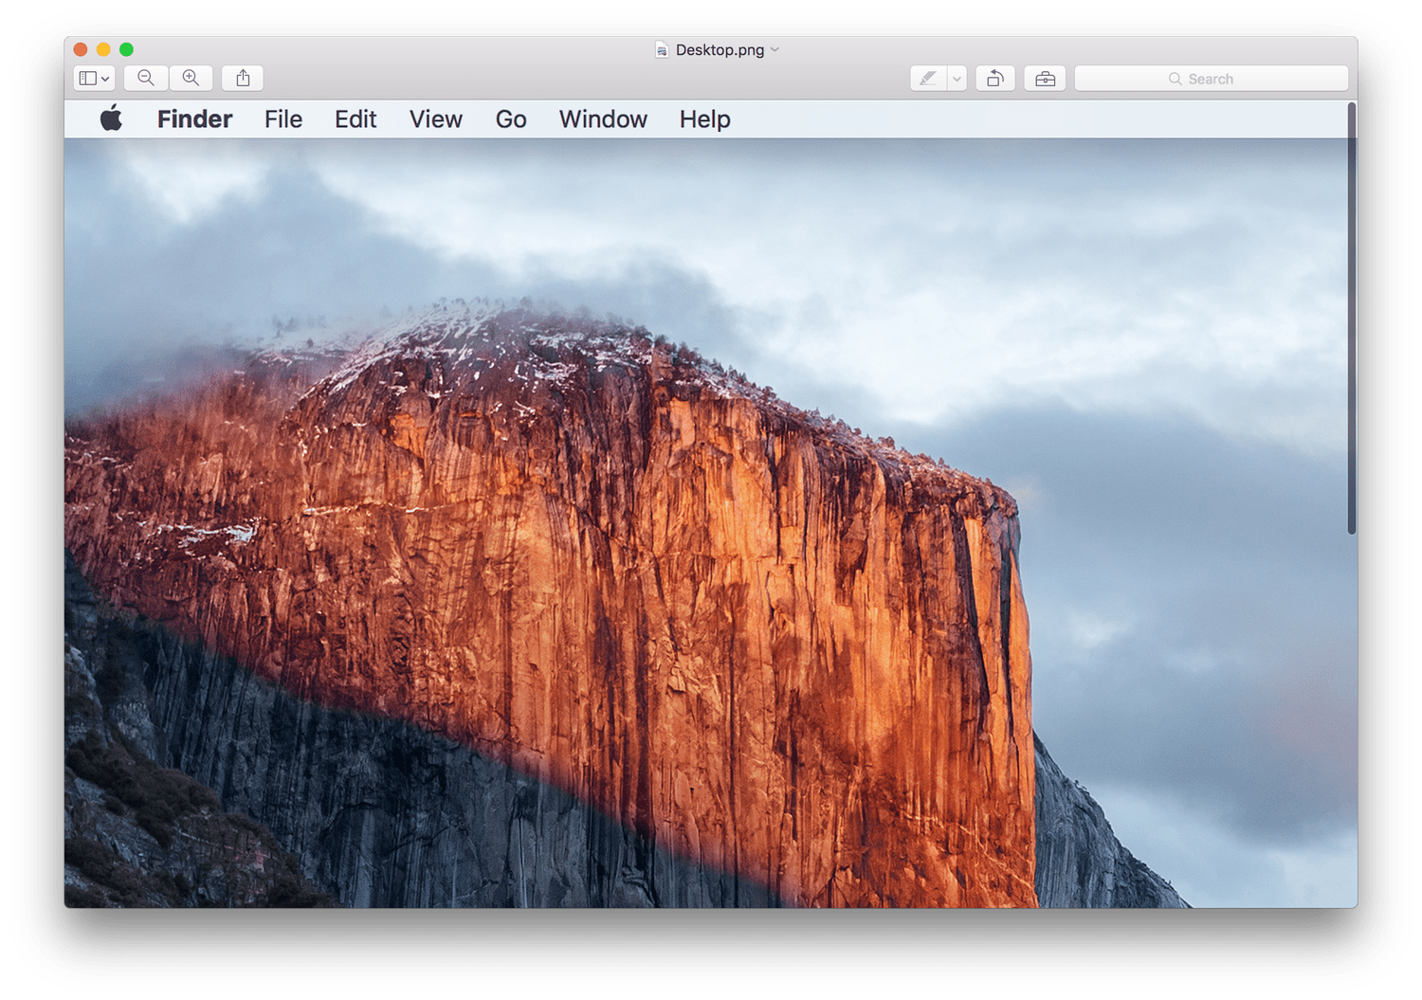Click the vertical scrollbar handle
This screenshot has height=1000, width=1422.
[1351, 318]
